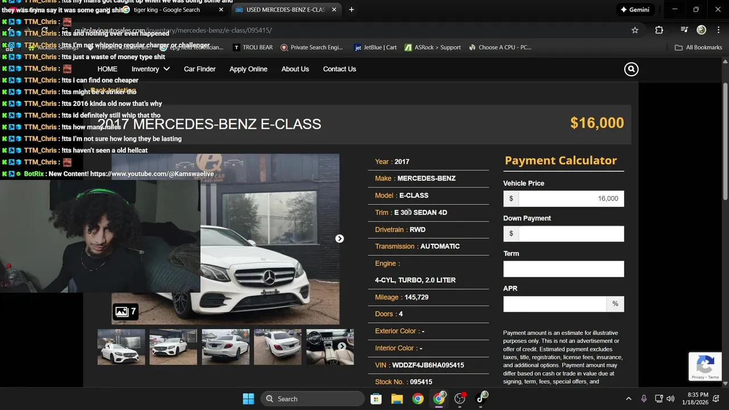Open the All Bookmarks folder
The image size is (729, 410).
[698, 47]
